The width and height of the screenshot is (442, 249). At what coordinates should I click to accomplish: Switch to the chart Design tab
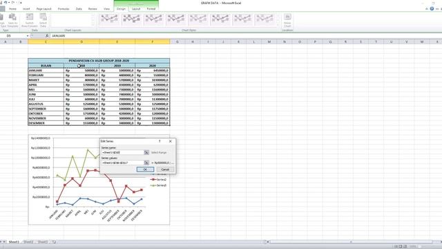pos(122,9)
